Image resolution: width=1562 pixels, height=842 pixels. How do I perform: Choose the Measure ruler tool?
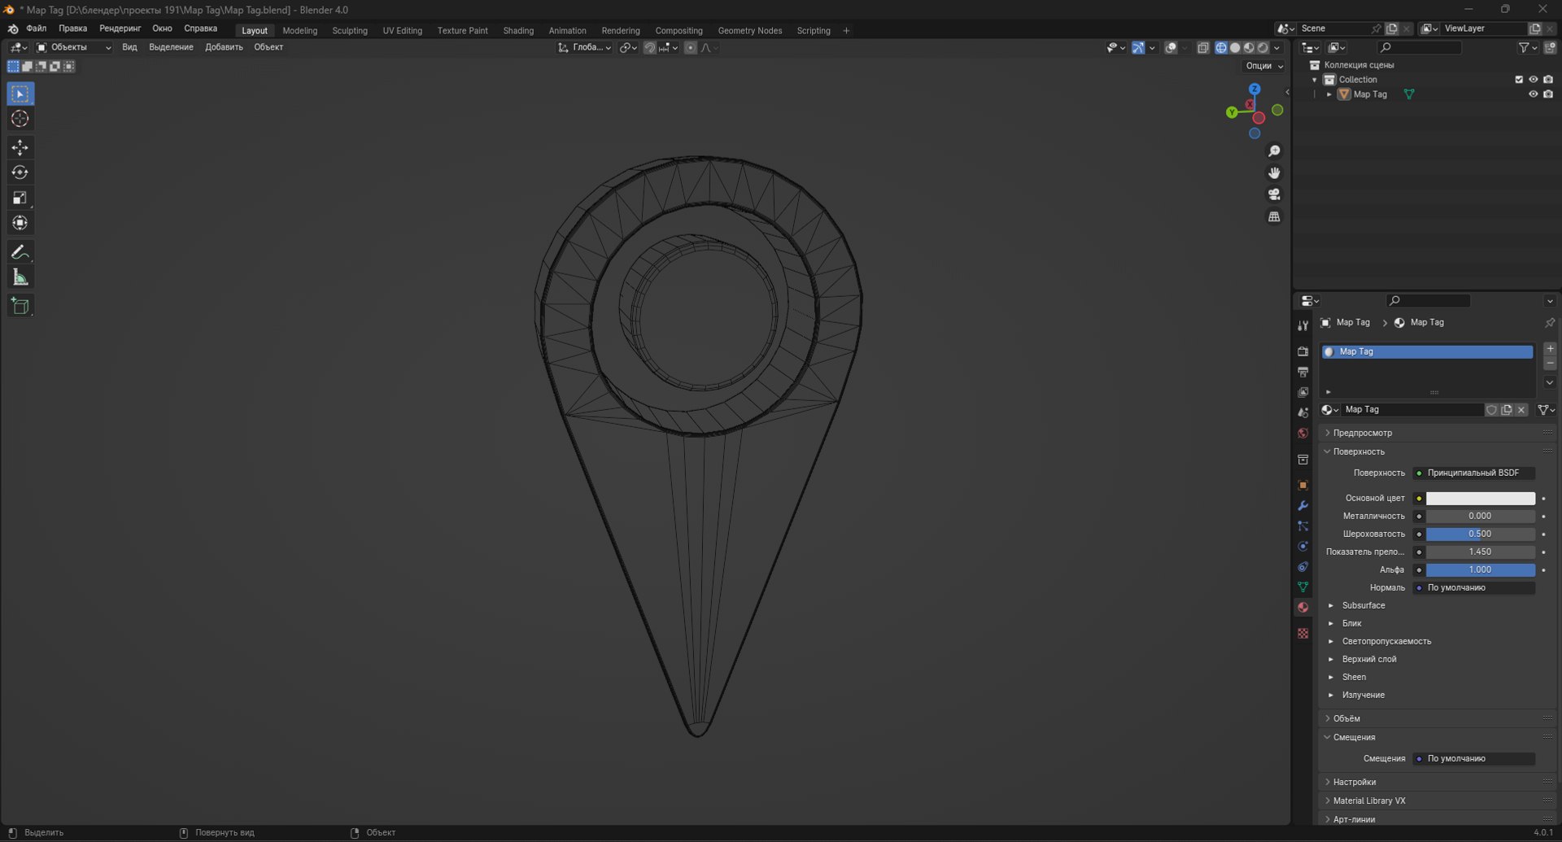20,277
